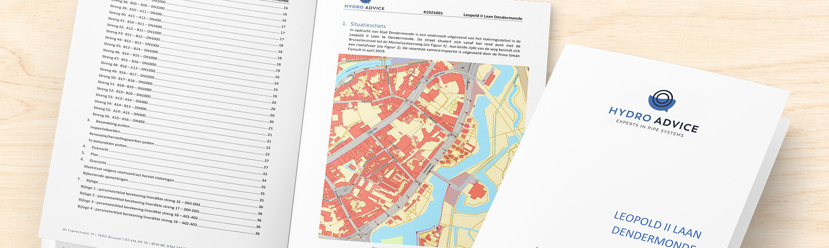This screenshot has height=248, width=829.
Task: Click contents entry 'Streng 48: B16 – C13 – DN1000'
Action: (x=127, y=67)
